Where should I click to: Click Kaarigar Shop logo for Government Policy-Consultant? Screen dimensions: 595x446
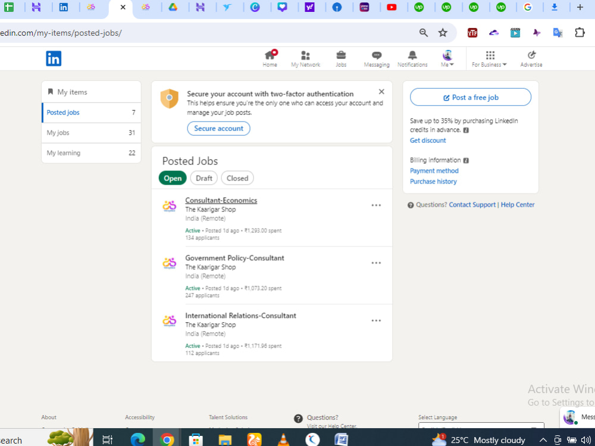click(x=169, y=263)
